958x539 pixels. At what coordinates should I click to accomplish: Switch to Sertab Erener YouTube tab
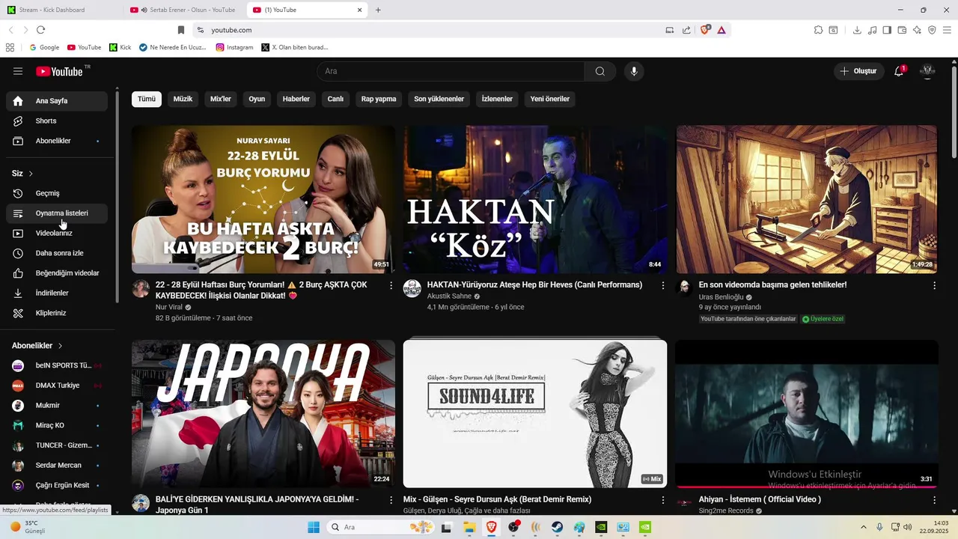183,10
